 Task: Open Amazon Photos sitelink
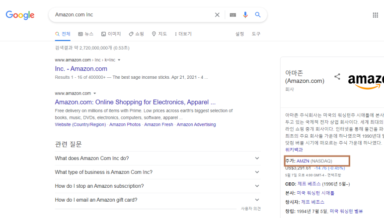tap(125, 124)
